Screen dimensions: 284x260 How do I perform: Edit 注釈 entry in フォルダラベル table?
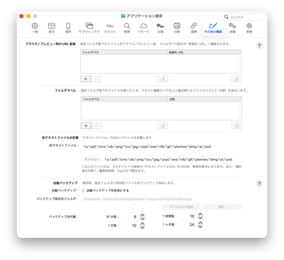(237, 126)
